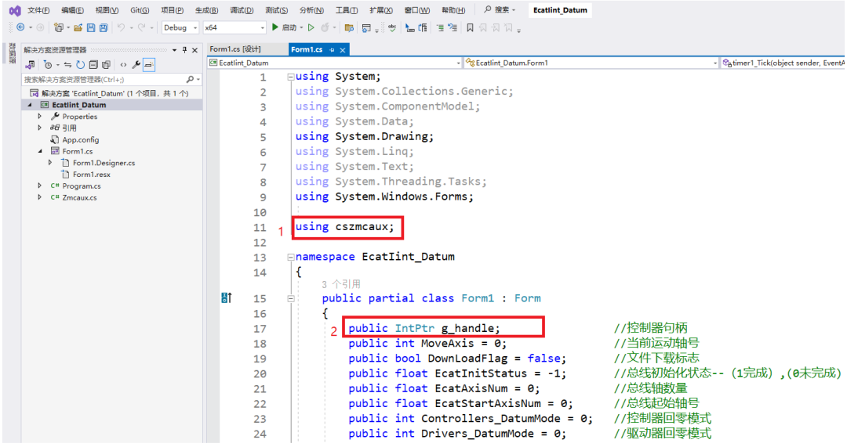Image resolution: width=847 pixels, height=447 pixels.
Task: Pin the Form1.cs editor tab
Action: coord(332,49)
